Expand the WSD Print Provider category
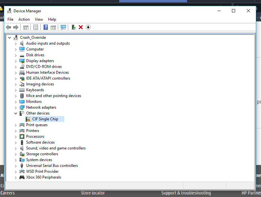 (x=16, y=172)
